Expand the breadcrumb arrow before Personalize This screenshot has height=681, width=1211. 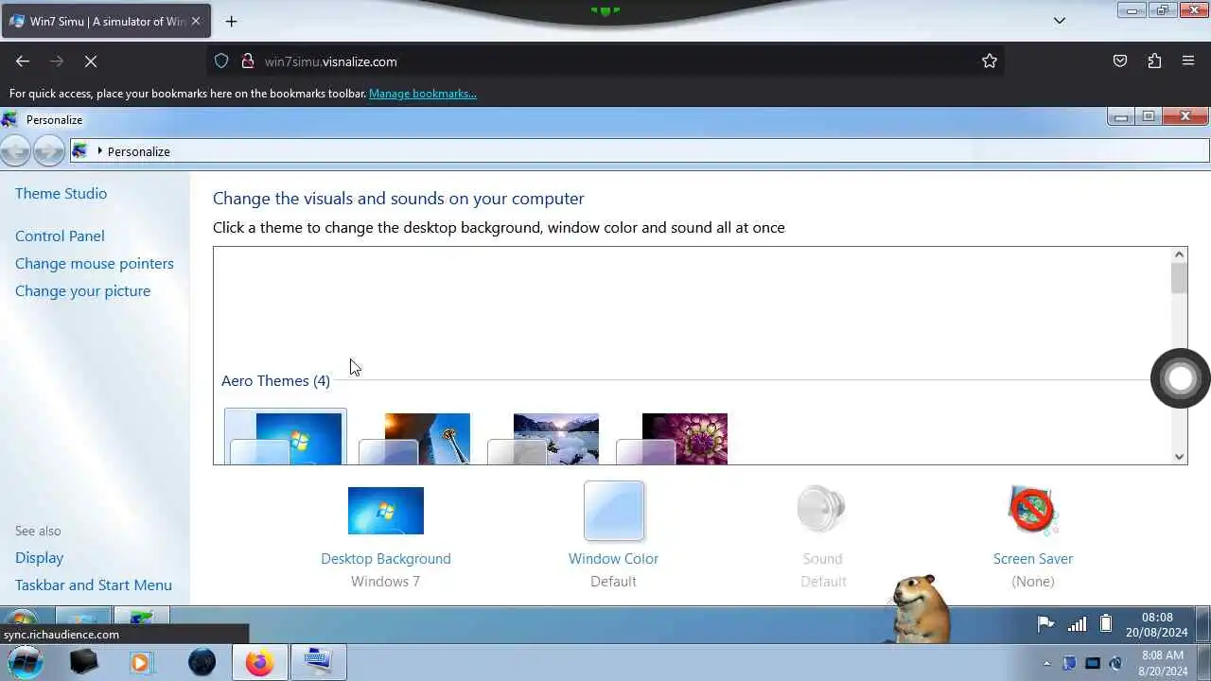(x=99, y=151)
